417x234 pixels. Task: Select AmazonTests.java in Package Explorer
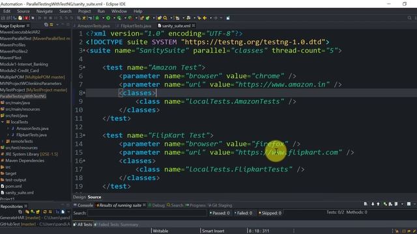32,129
